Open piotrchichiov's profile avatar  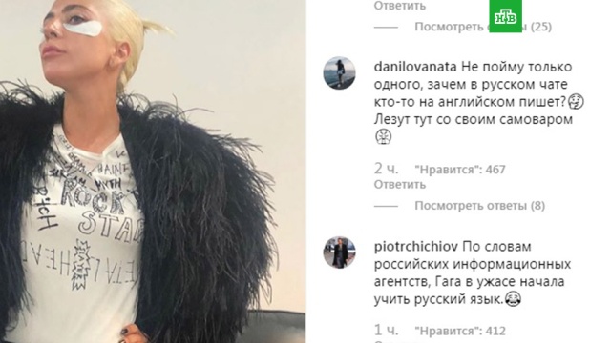[340, 252]
